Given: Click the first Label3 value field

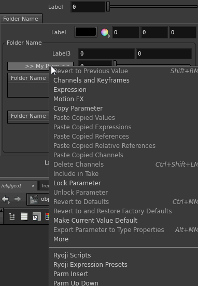Looking at the screenshot, I should pos(107,53).
